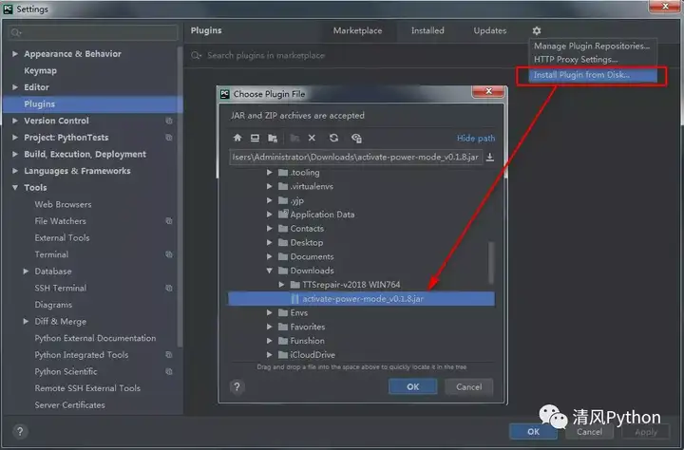The image size is (684, 450).
Task: Switch to the Marketplace tab
Action: (358, 30)
